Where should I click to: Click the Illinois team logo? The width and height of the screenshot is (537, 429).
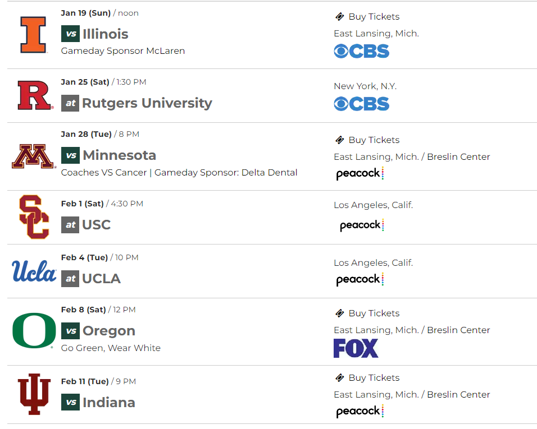point(33,34)
